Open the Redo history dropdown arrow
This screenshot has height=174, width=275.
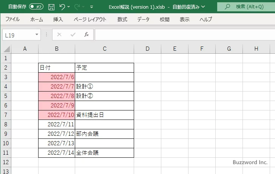coord(83,7)
